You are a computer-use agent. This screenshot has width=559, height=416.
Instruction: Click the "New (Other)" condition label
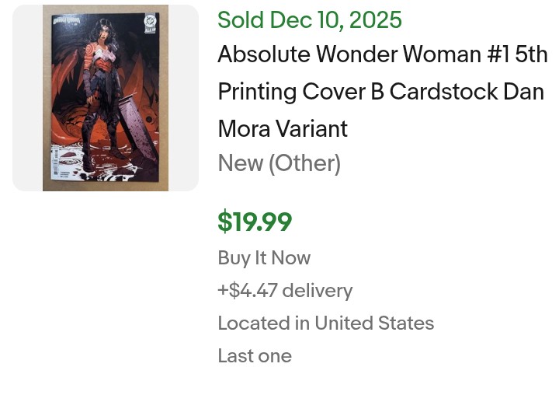(x=279, y=163)
